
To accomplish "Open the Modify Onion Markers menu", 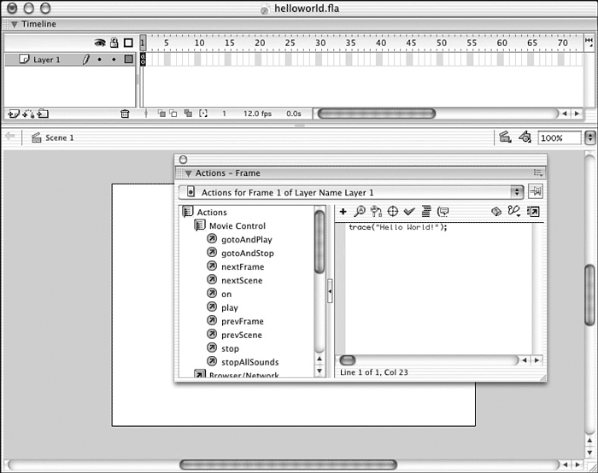I will [203, 114].
